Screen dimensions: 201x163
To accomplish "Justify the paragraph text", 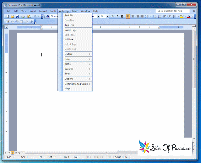I will point(142,16).
